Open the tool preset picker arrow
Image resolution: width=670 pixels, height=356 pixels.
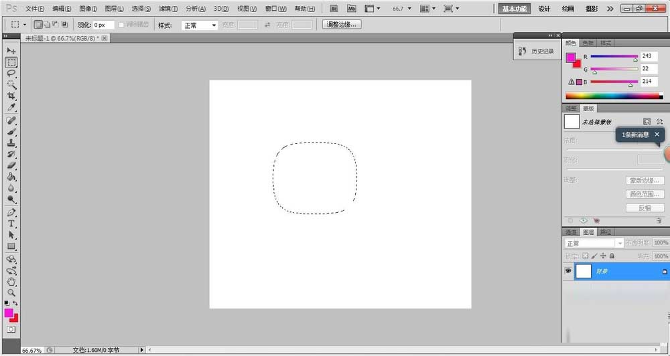[x=25, y=25]
